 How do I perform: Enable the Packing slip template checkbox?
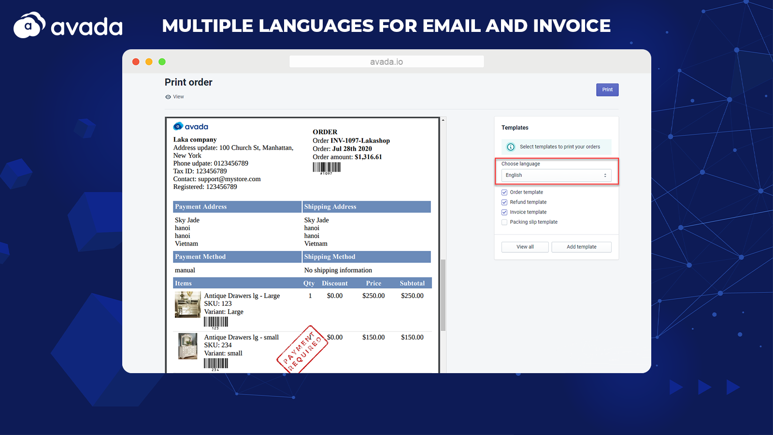(504, 222)
